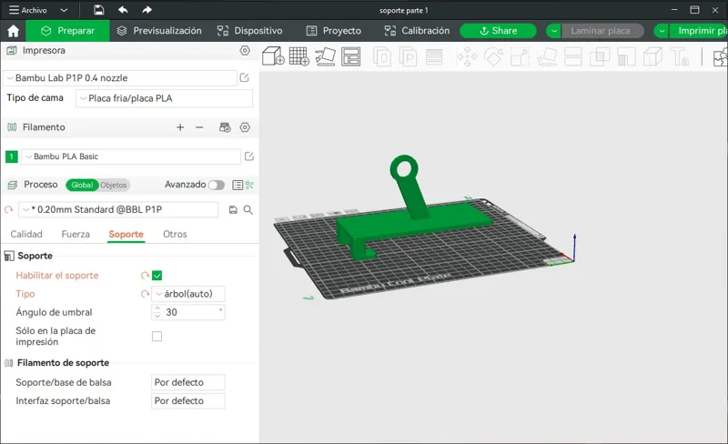Switch to the Previsualización tab
The width and height of the screenshot is (728, 444).
point(159,31)
